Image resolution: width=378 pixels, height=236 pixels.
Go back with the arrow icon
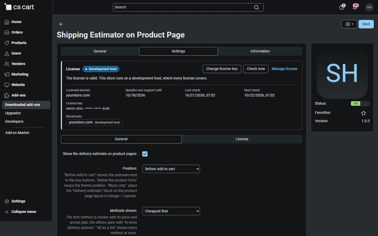(x=61, y=24)
